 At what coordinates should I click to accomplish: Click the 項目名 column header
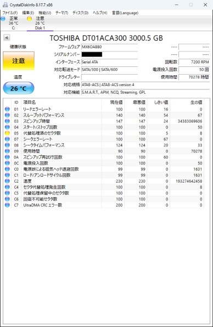(x=61, y=103)
